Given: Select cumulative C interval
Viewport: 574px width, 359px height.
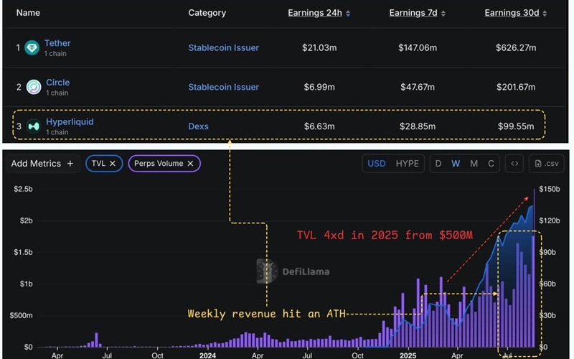Looking at the screenshot, I should click(491, 164).
